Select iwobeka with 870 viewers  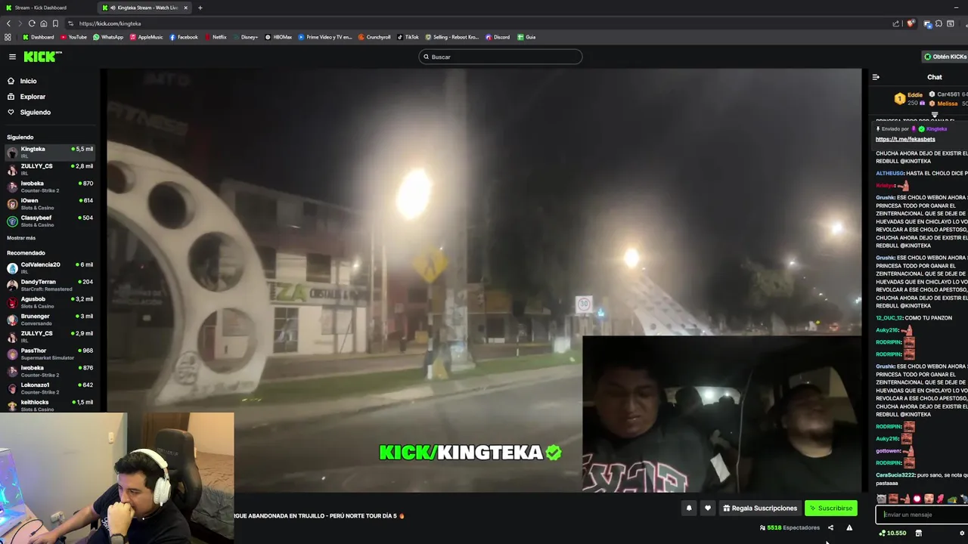(x=50, y=187)
